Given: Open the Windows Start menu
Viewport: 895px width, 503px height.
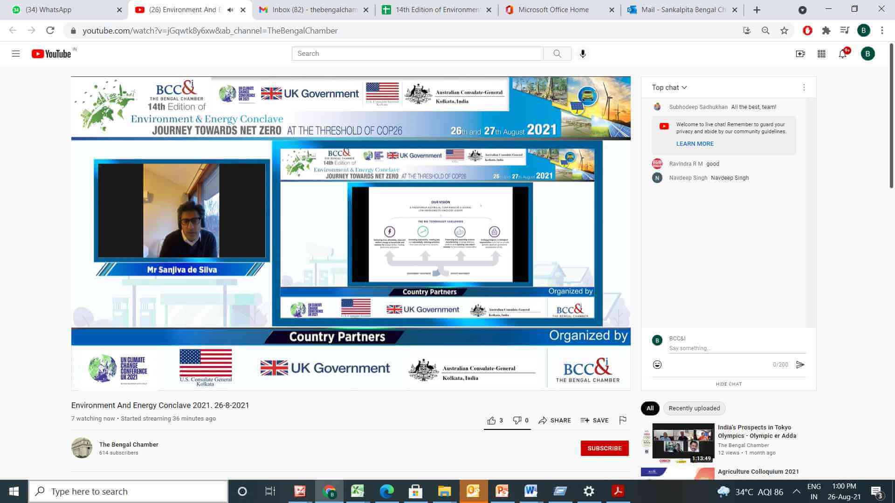Looking at the screenshot, I should click(x=14, y=491).
